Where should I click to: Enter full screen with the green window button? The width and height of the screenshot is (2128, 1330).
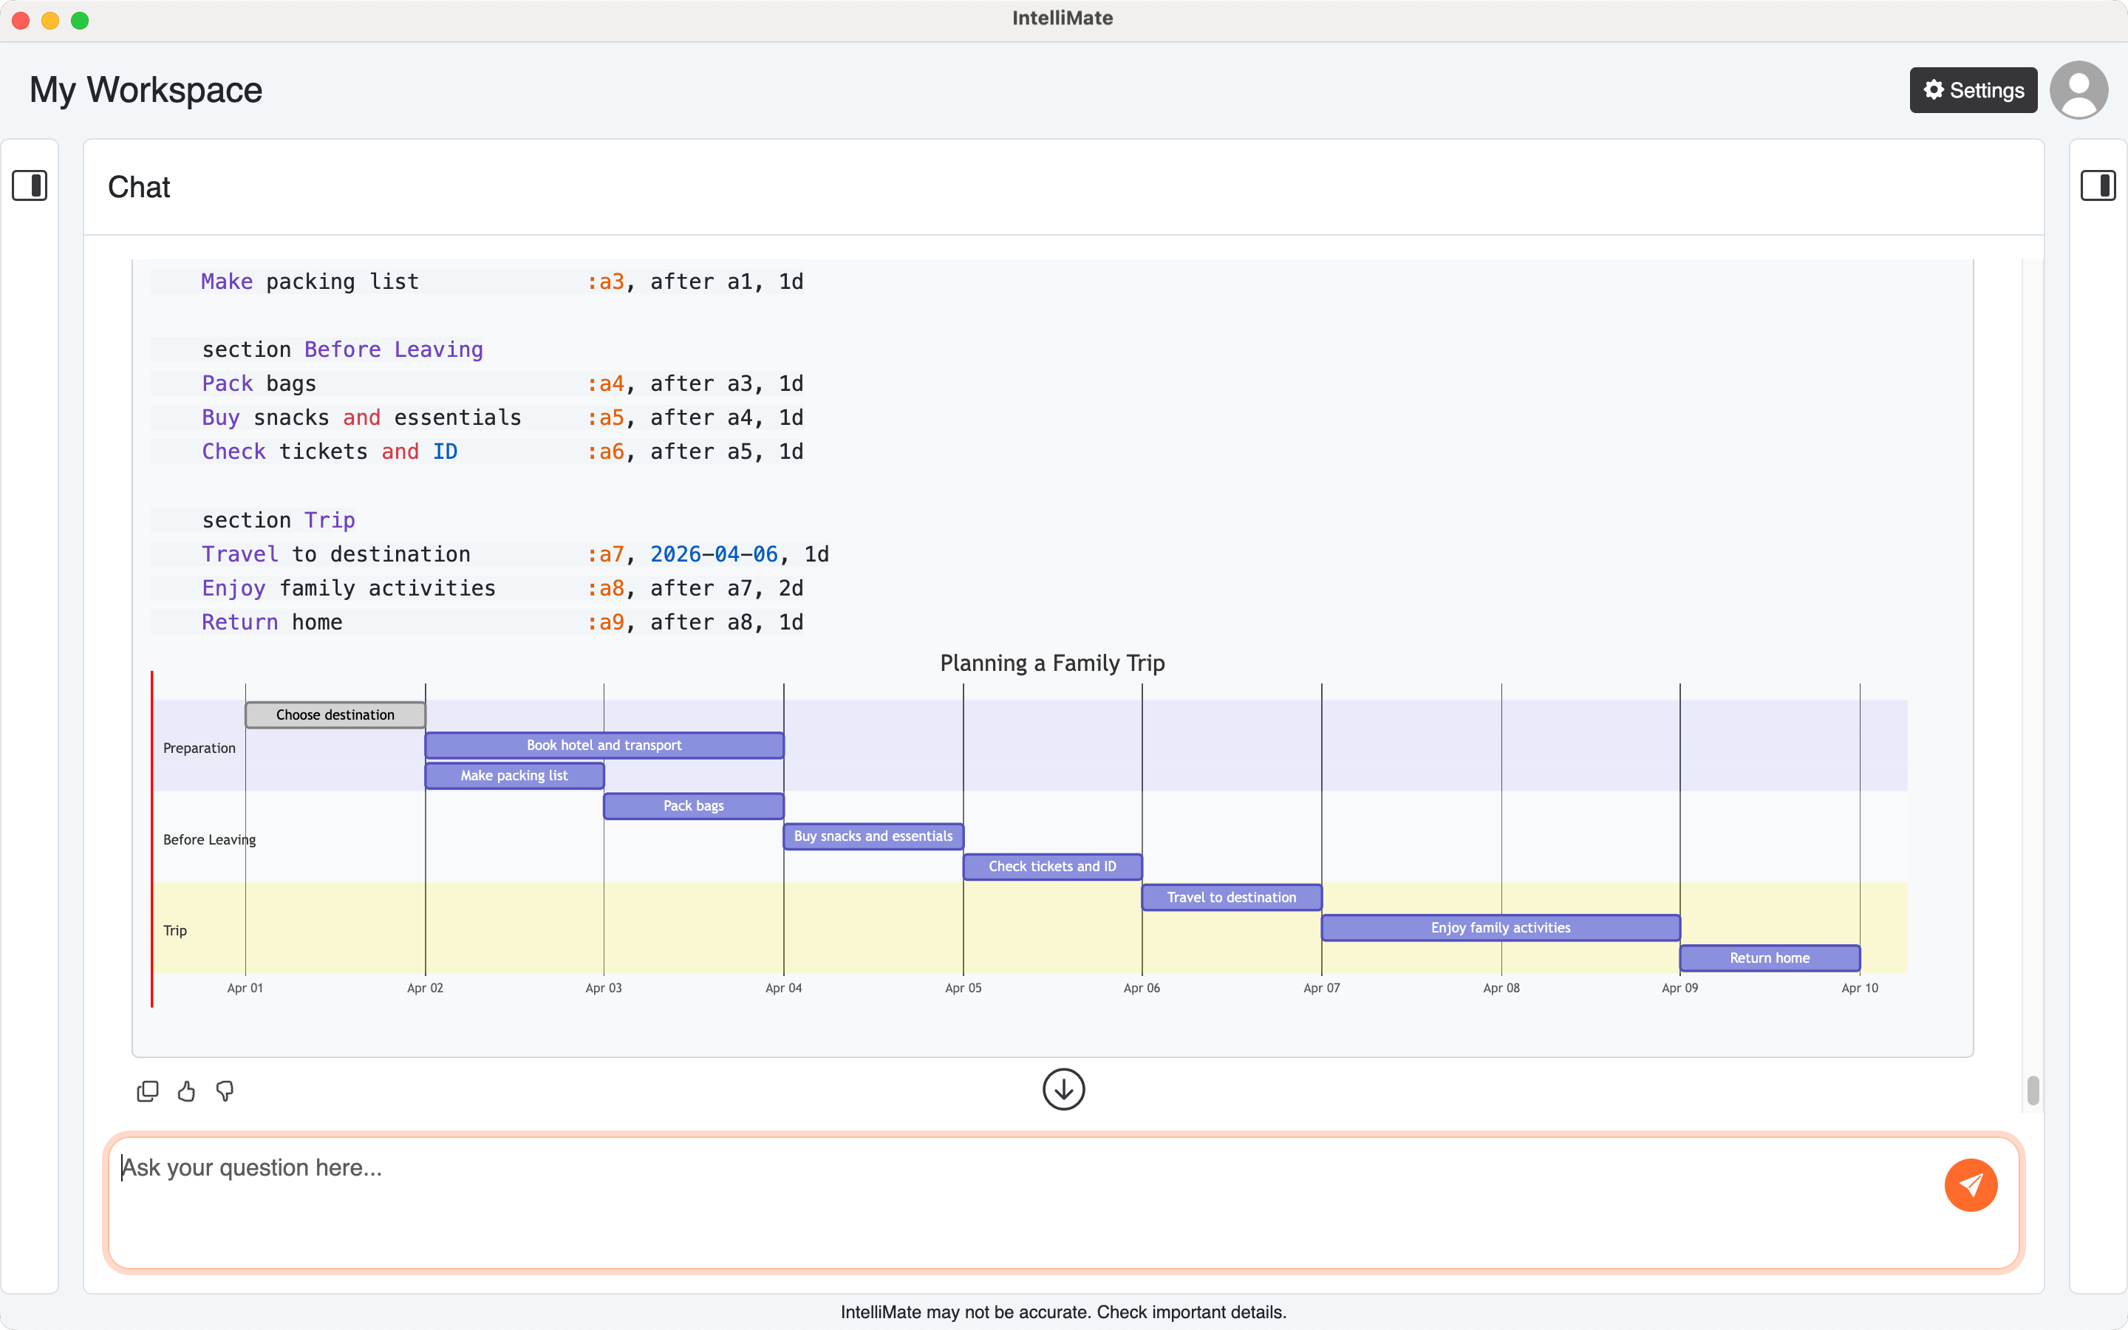(x=80, y=19)
